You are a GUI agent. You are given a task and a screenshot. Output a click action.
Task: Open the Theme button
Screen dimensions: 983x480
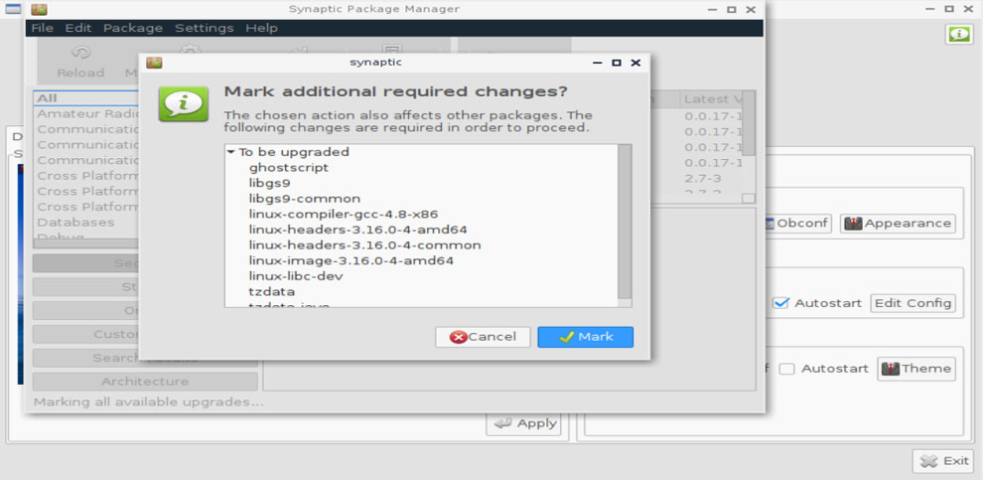[916, 369]
